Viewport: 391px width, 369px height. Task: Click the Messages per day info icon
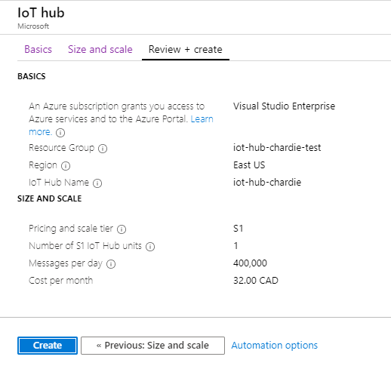pos(111,264)
